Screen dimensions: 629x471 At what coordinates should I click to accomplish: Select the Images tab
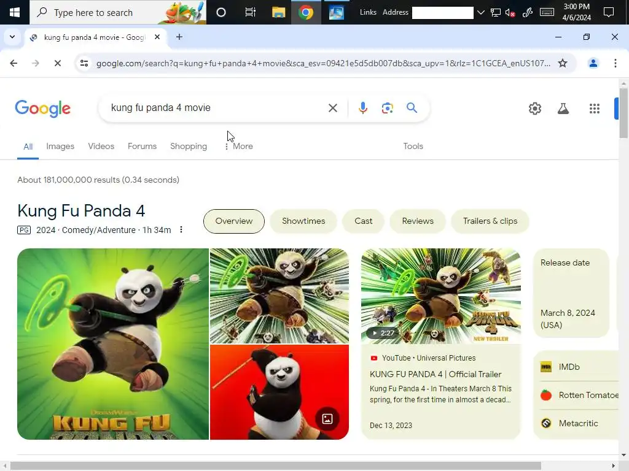pyautogui.click(x=60, y=146)
